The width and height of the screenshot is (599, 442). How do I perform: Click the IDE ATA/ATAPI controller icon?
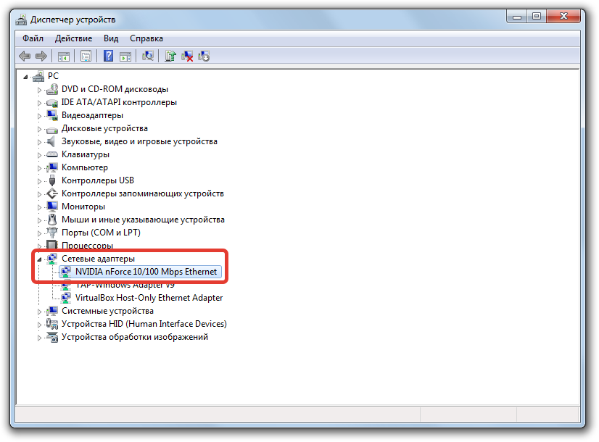tap(52, 103)
